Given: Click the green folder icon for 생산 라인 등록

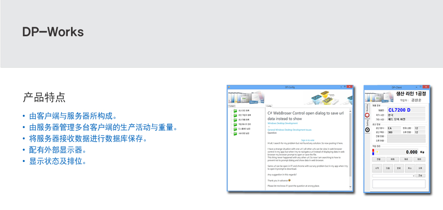Looking at the screenshot, I should coord(235,110).
